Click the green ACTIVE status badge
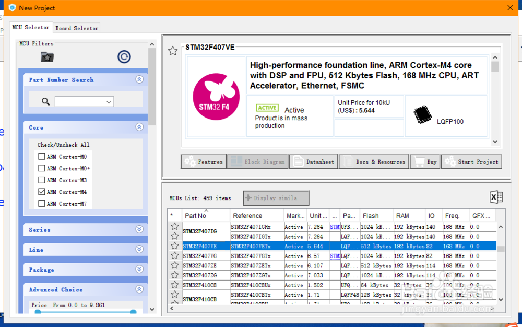The height and width of the screenshot is (327, 522). (x=267, y=108)
